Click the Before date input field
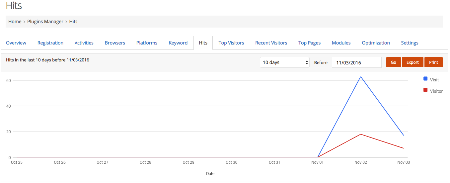The image size is (450, 183). click(x=357, y=62)
